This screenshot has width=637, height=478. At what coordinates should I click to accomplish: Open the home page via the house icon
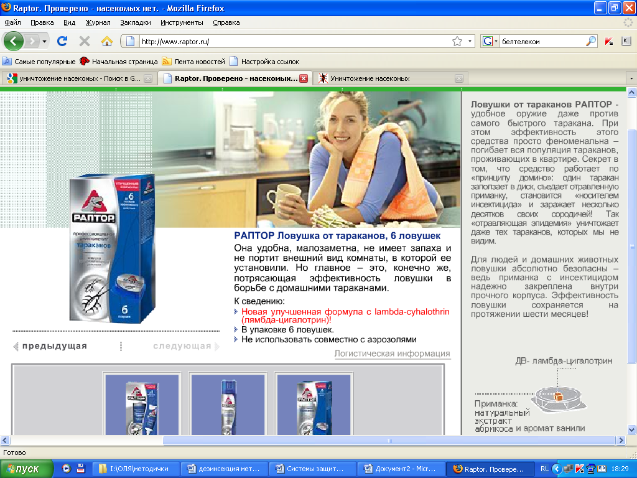[107, 41]
